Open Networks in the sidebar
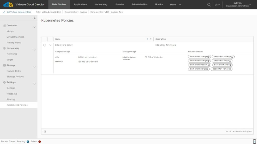The image size is (257, 144). 12,54
